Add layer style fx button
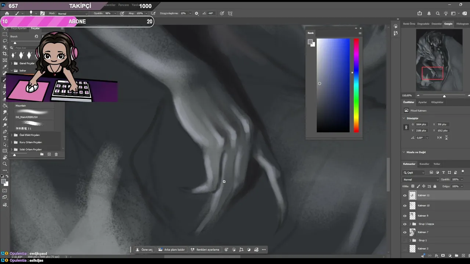Image resolution: width=470 pixels, height=264 pixels. 437,256
